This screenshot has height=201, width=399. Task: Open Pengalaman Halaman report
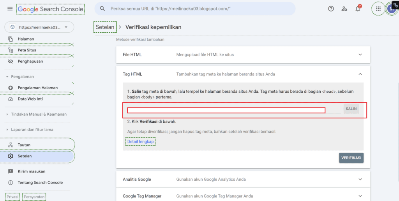(x=37, y=88)
